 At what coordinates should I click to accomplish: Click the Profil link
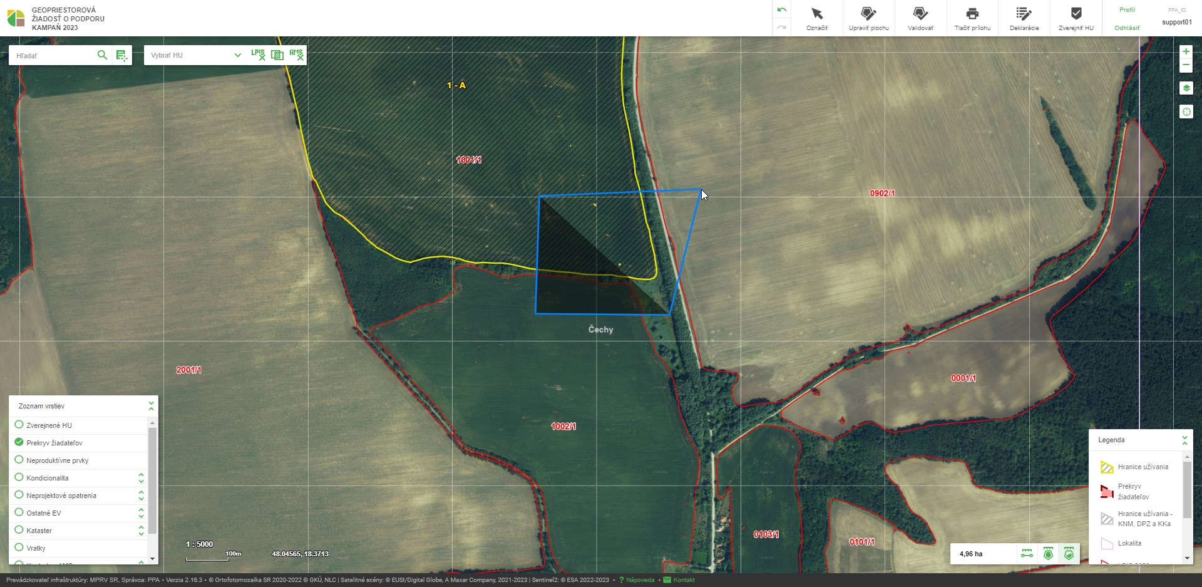(x=1127, y=10)
